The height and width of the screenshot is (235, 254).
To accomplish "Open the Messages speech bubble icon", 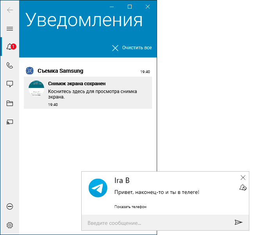I will [x=10, y=84].
